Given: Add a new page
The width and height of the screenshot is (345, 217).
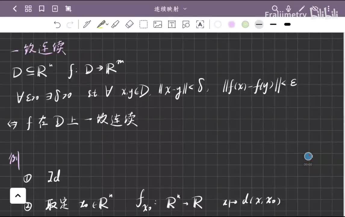Looking at the screenshot, I should 55,9.
